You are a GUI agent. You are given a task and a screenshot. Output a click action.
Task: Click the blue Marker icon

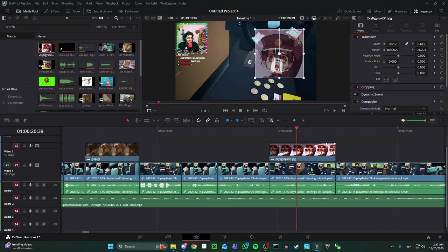coord(237,120)
